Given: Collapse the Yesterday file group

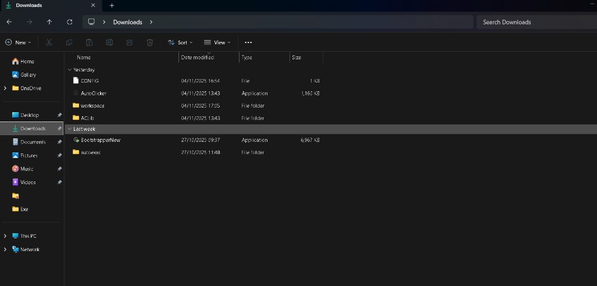Looking at the screenshot, I should (x=69, y=70).
